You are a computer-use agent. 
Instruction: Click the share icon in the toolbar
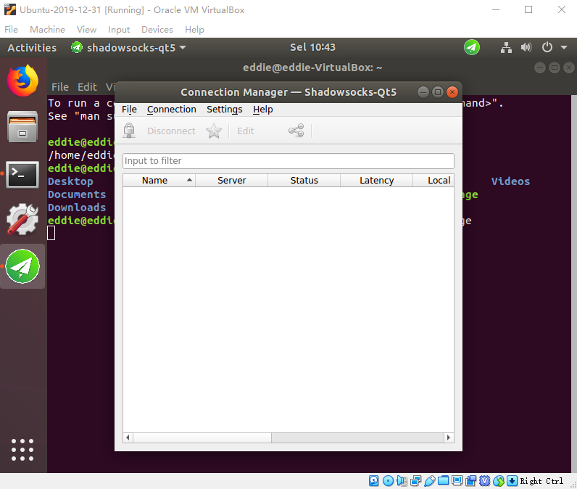coord(296,131)
